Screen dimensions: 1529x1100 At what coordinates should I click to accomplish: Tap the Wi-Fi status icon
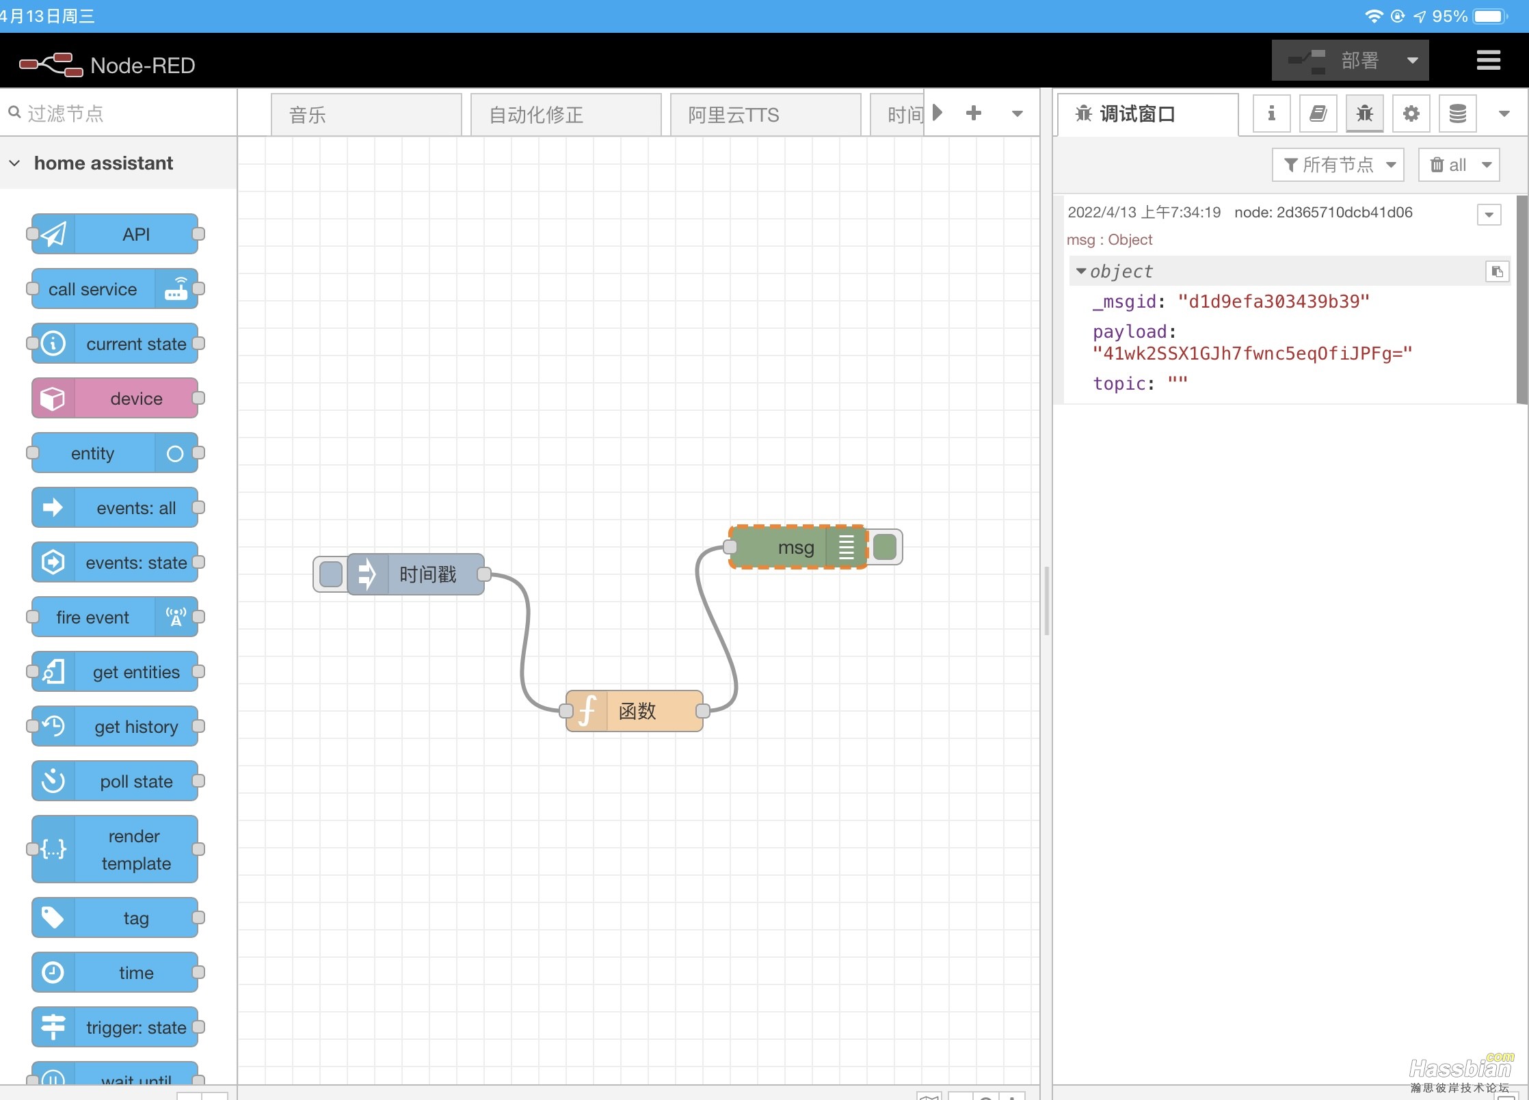1374,16
